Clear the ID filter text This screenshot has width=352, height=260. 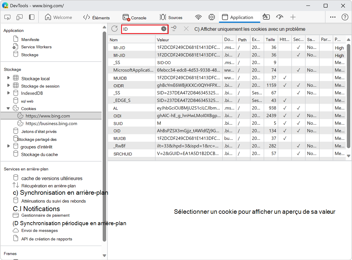tap(164, 28)
